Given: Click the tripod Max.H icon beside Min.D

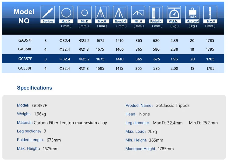Looking at the screenshot, I should point(102,15).
